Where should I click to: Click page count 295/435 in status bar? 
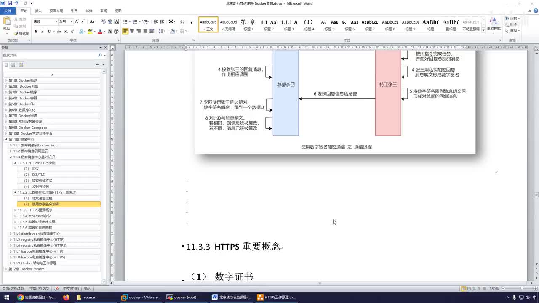point(13,289)
